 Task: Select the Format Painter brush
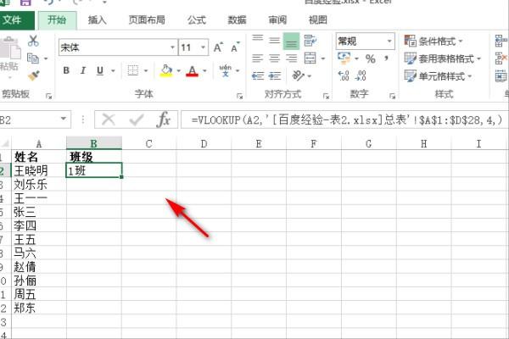click(33, 75)
